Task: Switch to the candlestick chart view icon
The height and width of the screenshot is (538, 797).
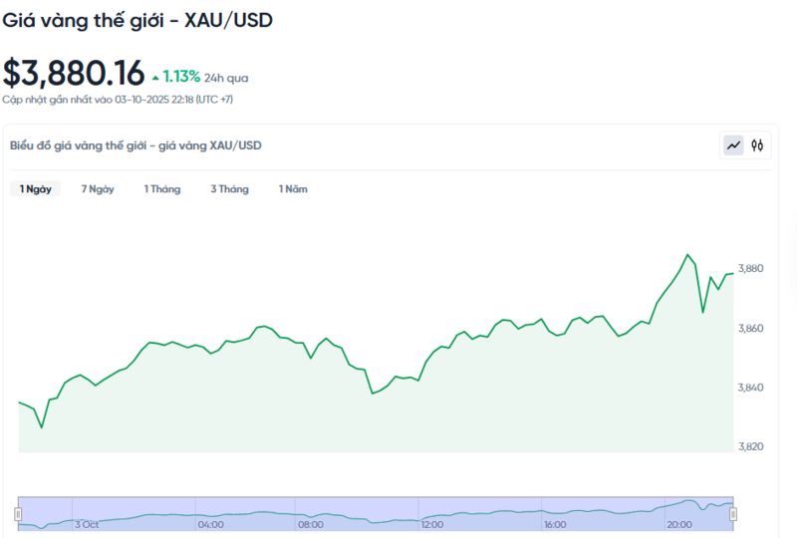Action: (x=758, y=145)
